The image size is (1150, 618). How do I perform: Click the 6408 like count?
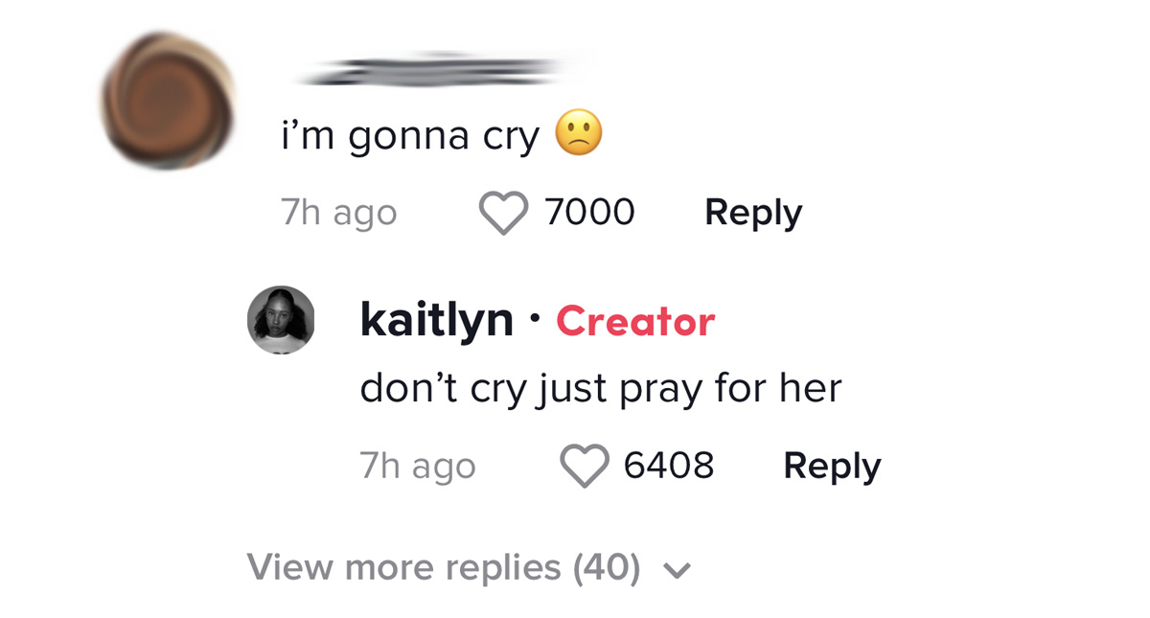[669, 467]
